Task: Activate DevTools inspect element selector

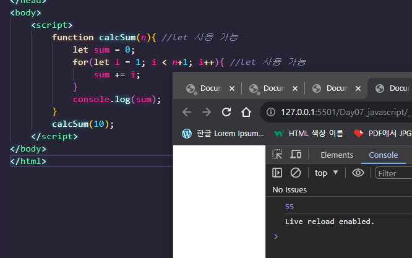Action: click(277, 155)
